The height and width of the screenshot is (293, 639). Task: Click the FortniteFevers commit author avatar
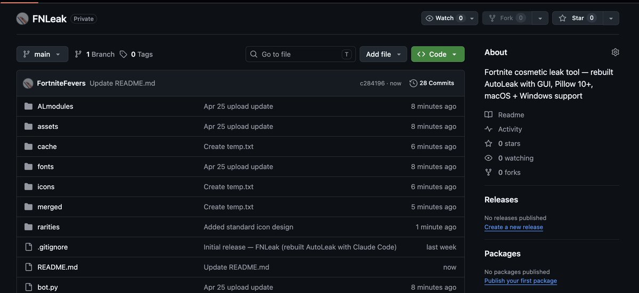[28, 83]
